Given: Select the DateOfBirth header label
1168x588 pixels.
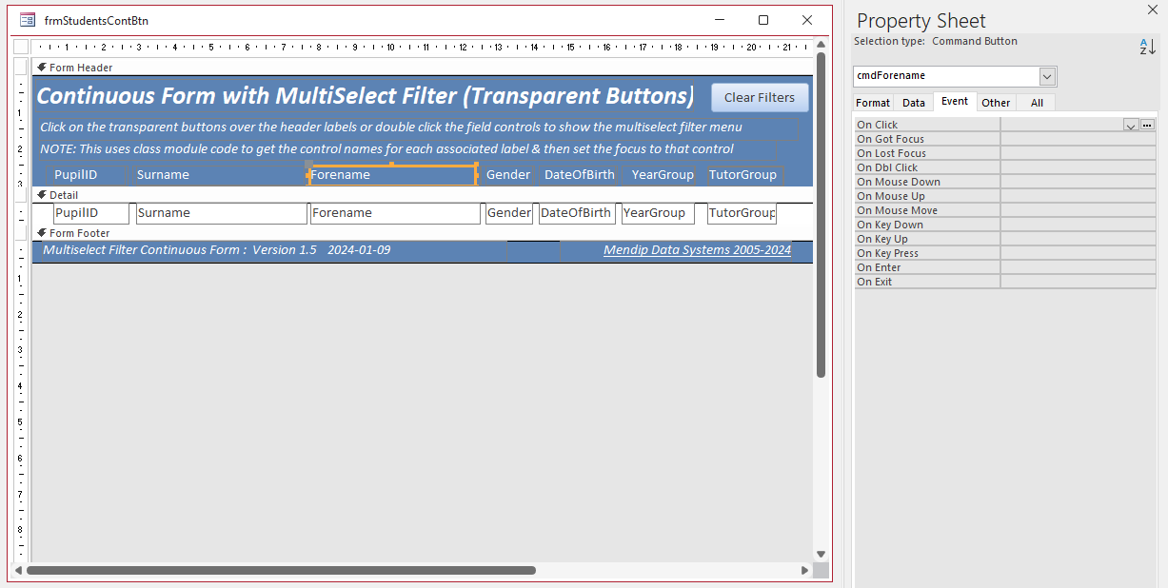Looking at the screenshot, I should (x=580, y=174).
